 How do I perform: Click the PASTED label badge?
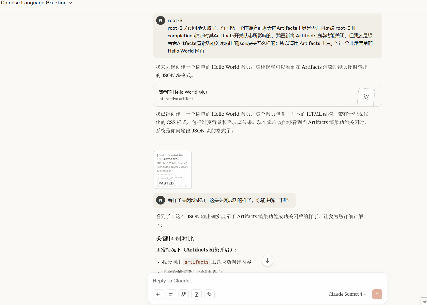(x=166, y=183)
